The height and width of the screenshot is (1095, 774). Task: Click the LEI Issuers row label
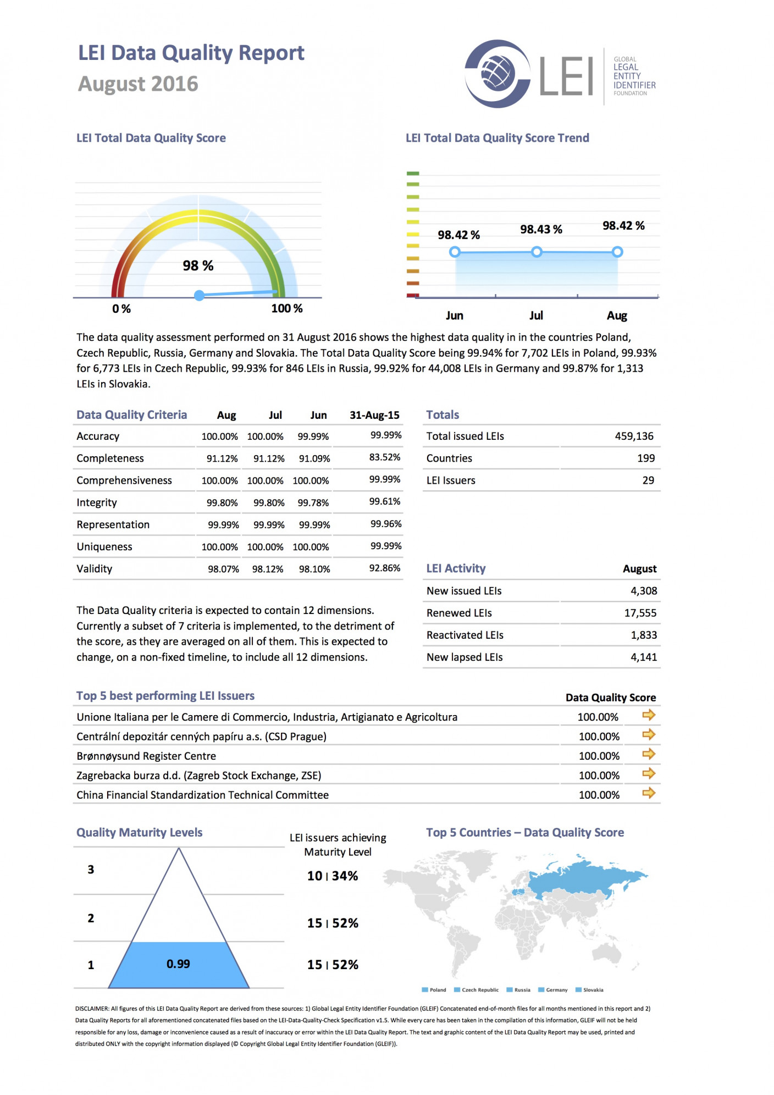451,480
